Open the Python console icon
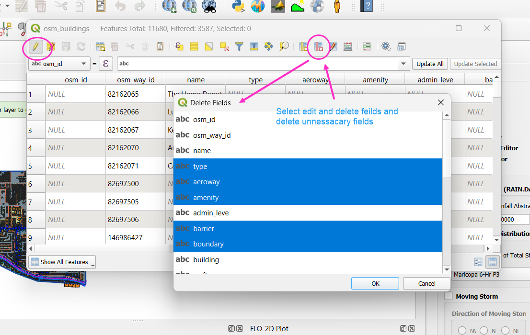 238,6
